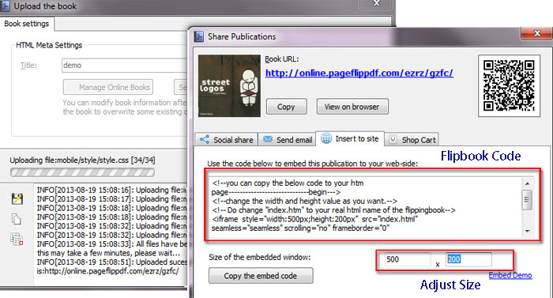Open the Send email tab
The image size is (553, 298).
(x=287, y=139)
